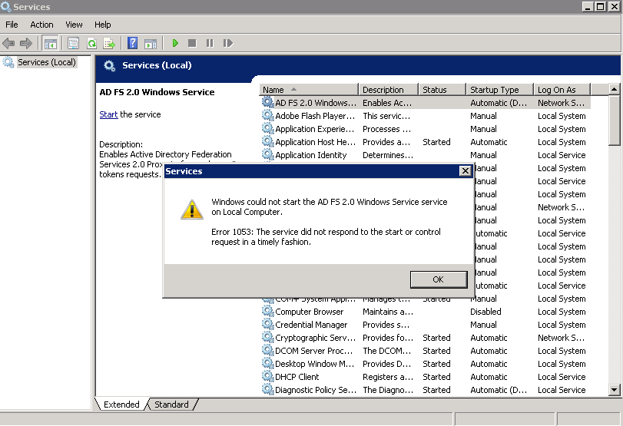Viewport: 623px width, 426px height.
Task: Click gear icon of Application Host Helper row
Action: [268, 142]
